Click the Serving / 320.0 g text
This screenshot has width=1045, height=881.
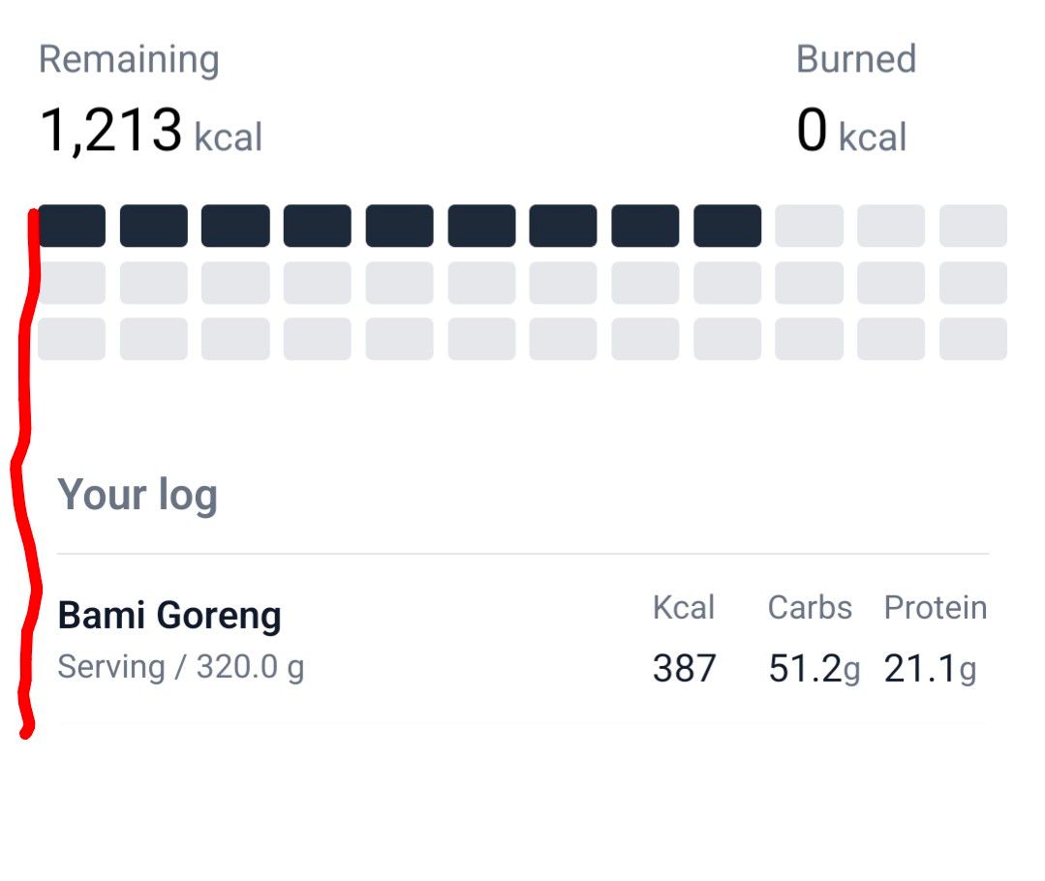(x=180, y=667)
